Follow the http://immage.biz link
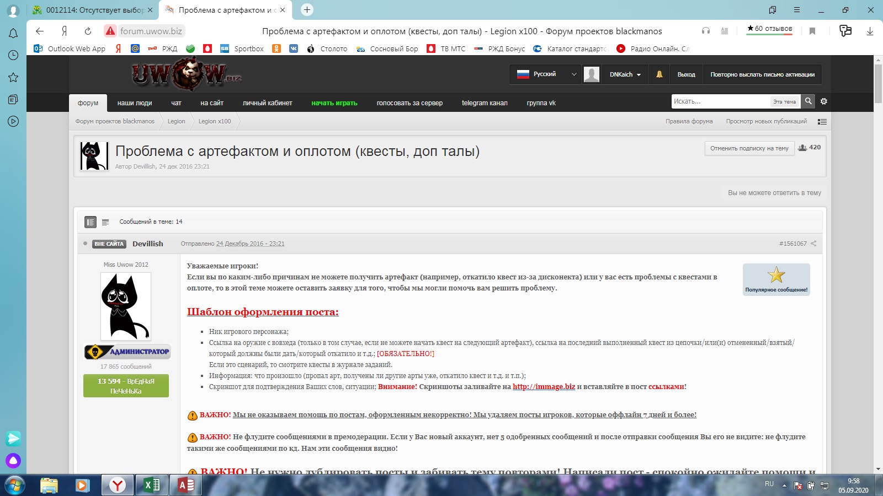This screenshot has height=496, width=883. 544,387
